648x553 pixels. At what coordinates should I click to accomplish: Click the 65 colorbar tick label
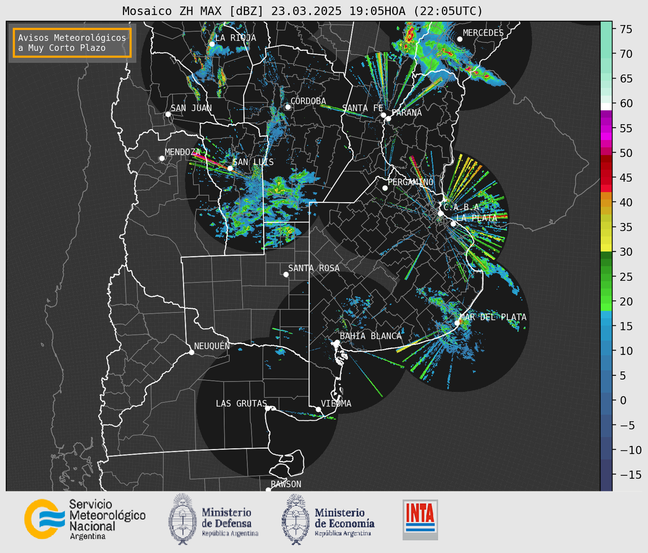pyautogui.click(x=626, y=79)
